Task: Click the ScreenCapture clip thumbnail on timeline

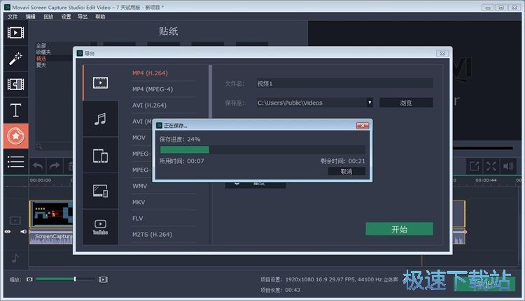Action: [51, 214]
